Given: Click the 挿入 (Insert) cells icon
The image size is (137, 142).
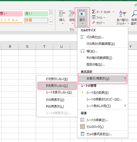Looking at the screenshot, I should (x=62, y=13).
